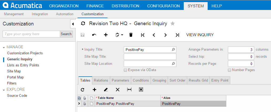The width and height of the screenshot is (271, 112).
Task: Click the attachment paperclip in PositivePay row
Action: pyautogui.click(x=85, y=104)
